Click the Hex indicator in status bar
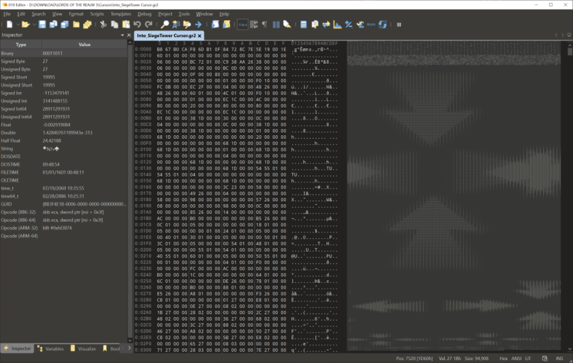This screenshot has width=573, height=363. coord(503,358)
